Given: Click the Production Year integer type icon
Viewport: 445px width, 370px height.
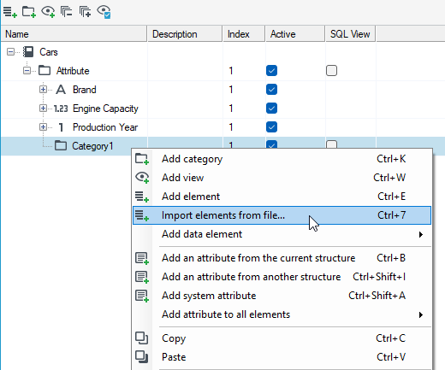Looking at the screenshot, I should click(x=61, y=127).
